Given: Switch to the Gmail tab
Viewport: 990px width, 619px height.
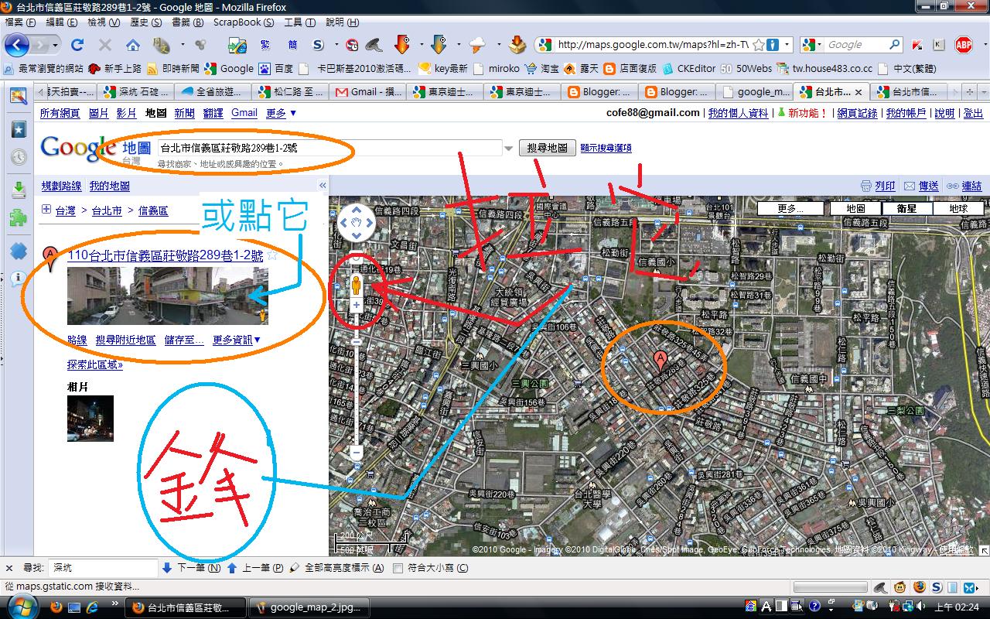Looking at the screenshot, I should (368, 92).
